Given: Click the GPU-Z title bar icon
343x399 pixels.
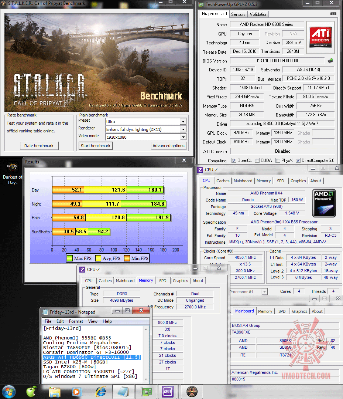Looking at the screenshot, I should pos(201,4).
